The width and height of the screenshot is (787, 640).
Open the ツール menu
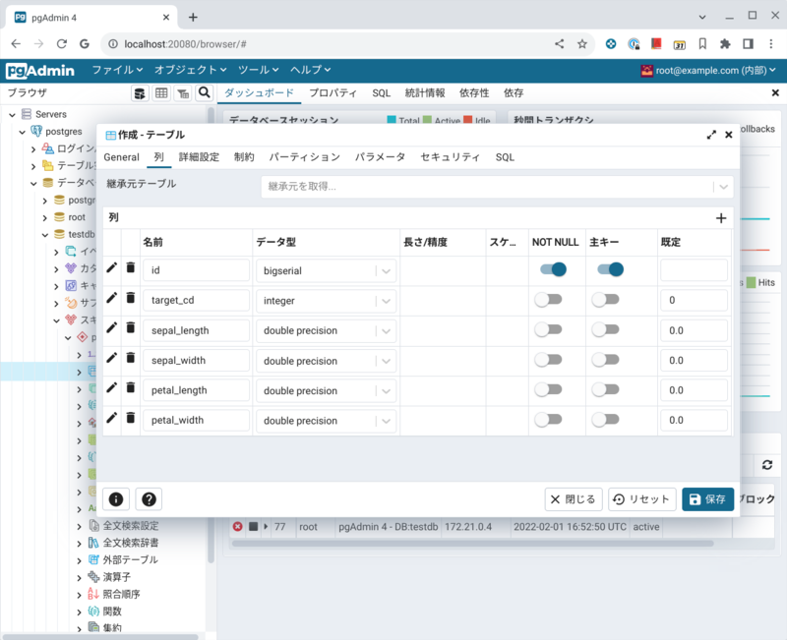pos(259,70)
